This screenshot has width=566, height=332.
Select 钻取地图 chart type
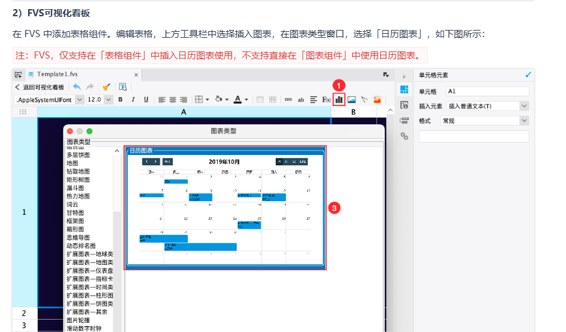pyautogui.click(x=78, y=172)
